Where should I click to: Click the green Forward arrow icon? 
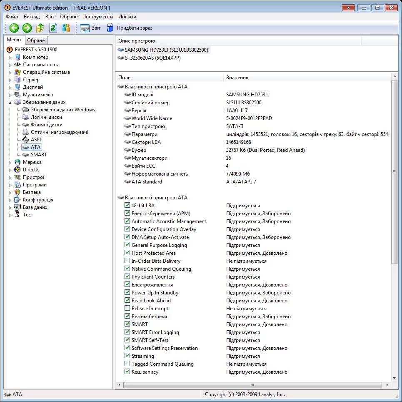27,28
